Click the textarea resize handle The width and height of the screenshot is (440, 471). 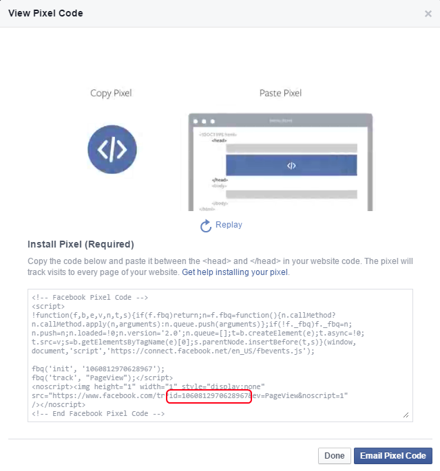point(406,415)
